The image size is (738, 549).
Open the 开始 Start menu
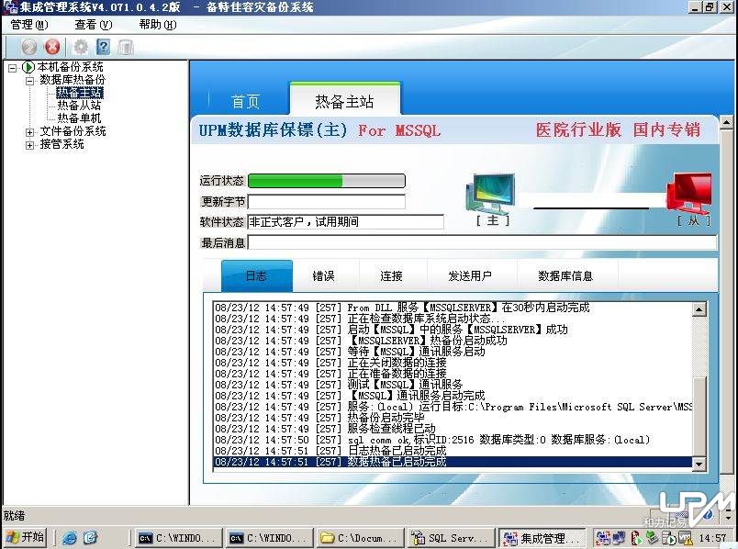(25, 537)
